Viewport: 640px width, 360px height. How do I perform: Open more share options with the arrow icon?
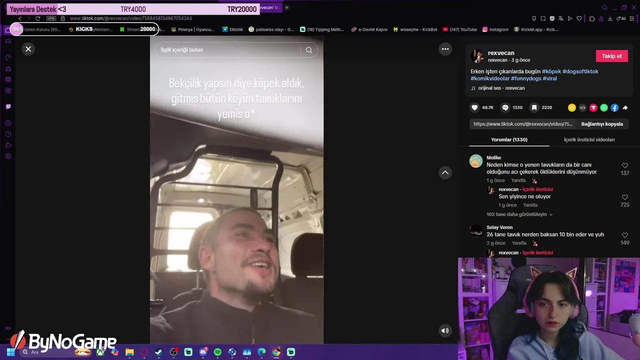[x=625, y=107]
